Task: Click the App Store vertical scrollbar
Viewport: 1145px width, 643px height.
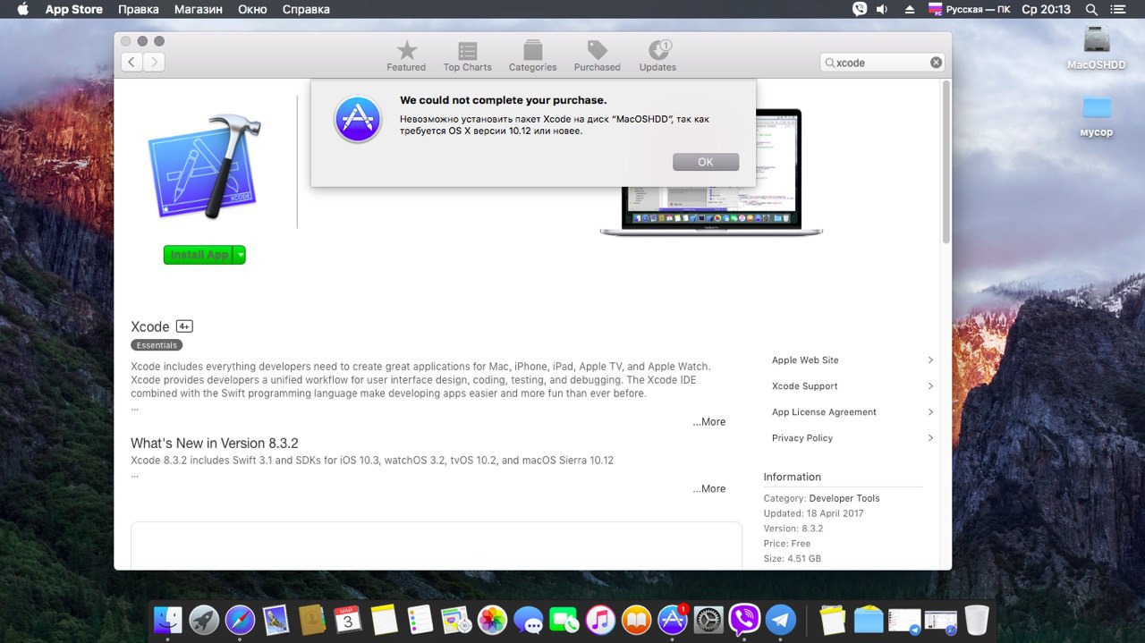Action: pos(946,161)
